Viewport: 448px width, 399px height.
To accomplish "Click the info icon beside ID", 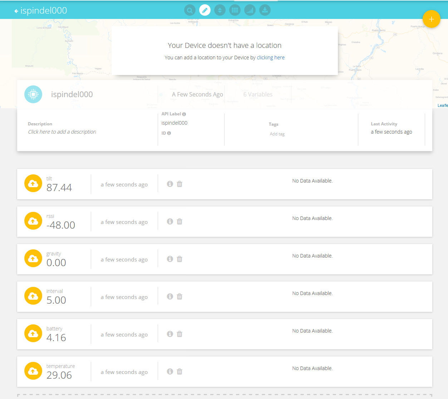I will 169,133.
